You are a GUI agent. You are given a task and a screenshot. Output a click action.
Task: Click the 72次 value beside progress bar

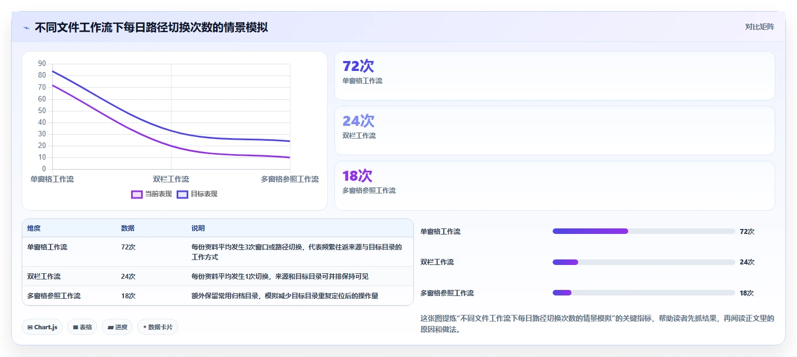(747, 232)
